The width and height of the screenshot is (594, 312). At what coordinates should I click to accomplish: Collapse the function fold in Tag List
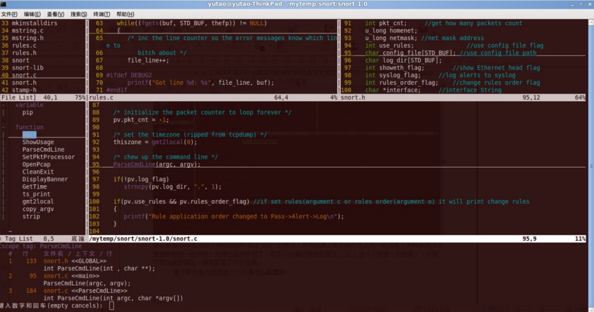3,127
